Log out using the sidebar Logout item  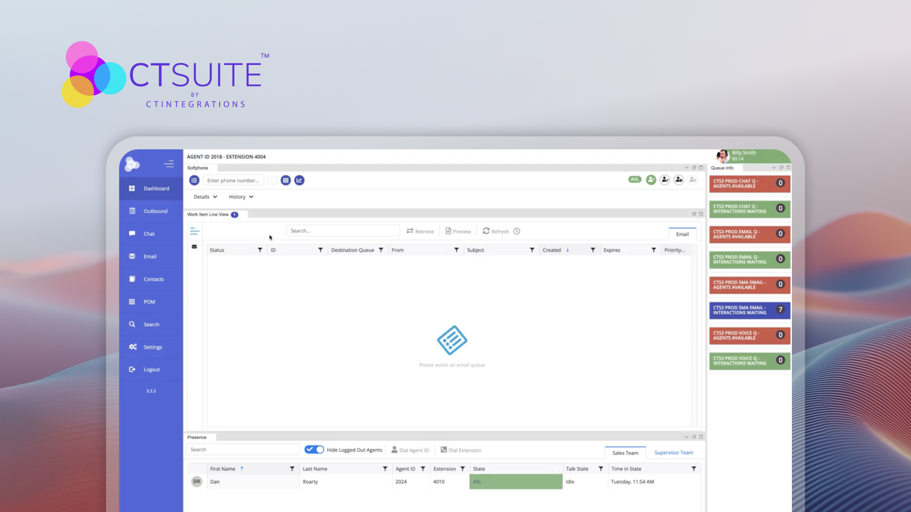tap(151, 369)
